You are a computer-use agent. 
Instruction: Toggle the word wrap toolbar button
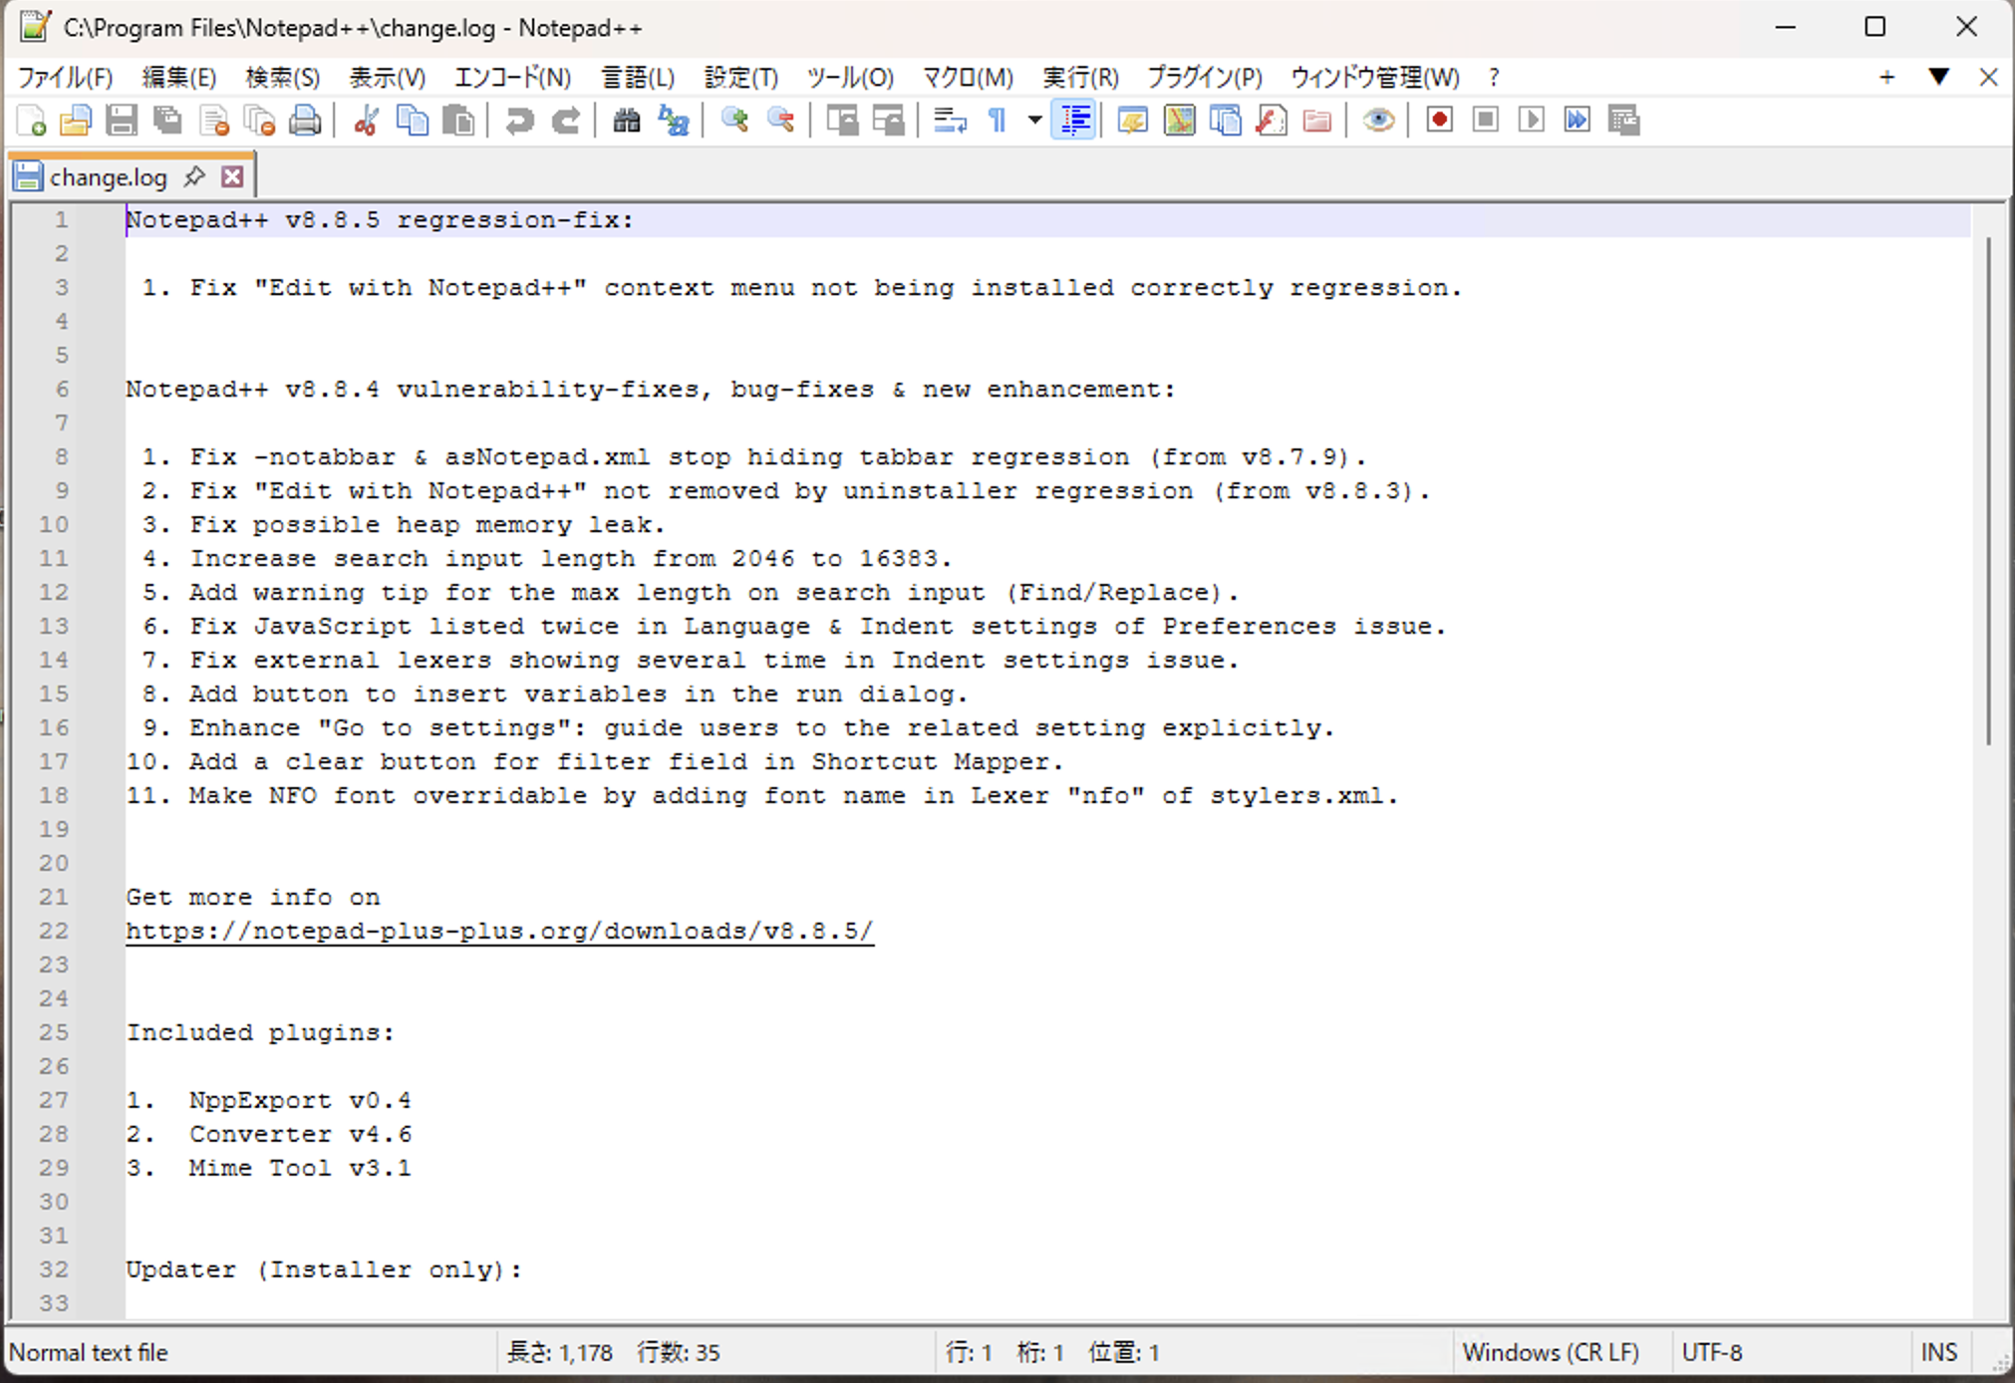pos(949,121)
